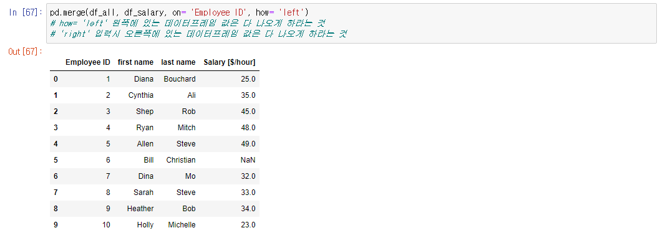The height and width of the screenshot is (238, 660).
Task: Select the last name Bob
Action: [x=189, y=209]
